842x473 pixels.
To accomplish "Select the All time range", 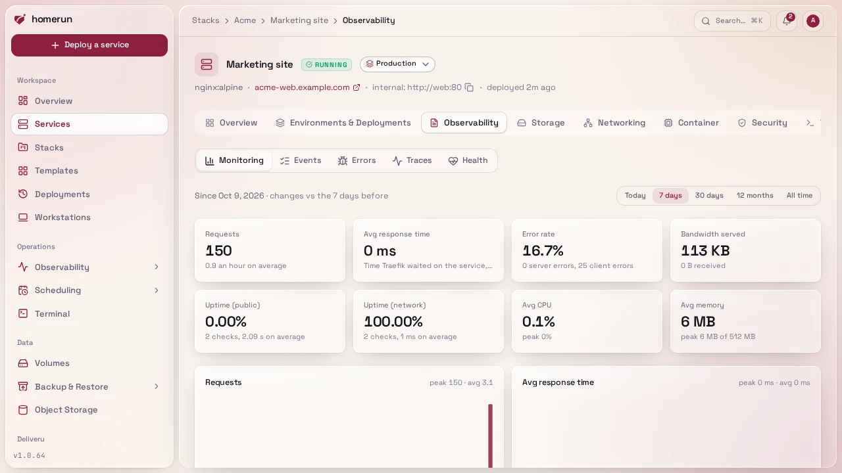I will pos(799,196).
